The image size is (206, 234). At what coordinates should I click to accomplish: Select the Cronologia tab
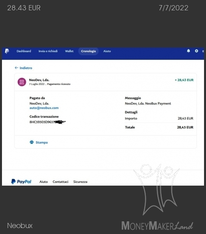88,51
